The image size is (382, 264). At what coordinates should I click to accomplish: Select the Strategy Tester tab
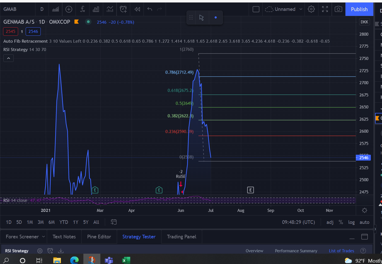[139, 237]
